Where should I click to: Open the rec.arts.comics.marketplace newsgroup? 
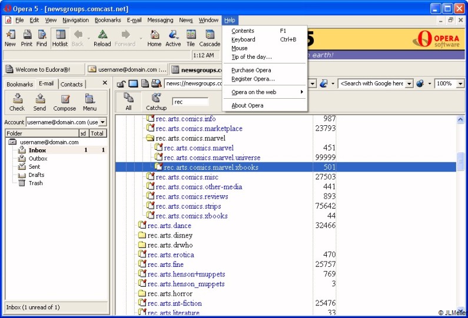click(199, 129)
